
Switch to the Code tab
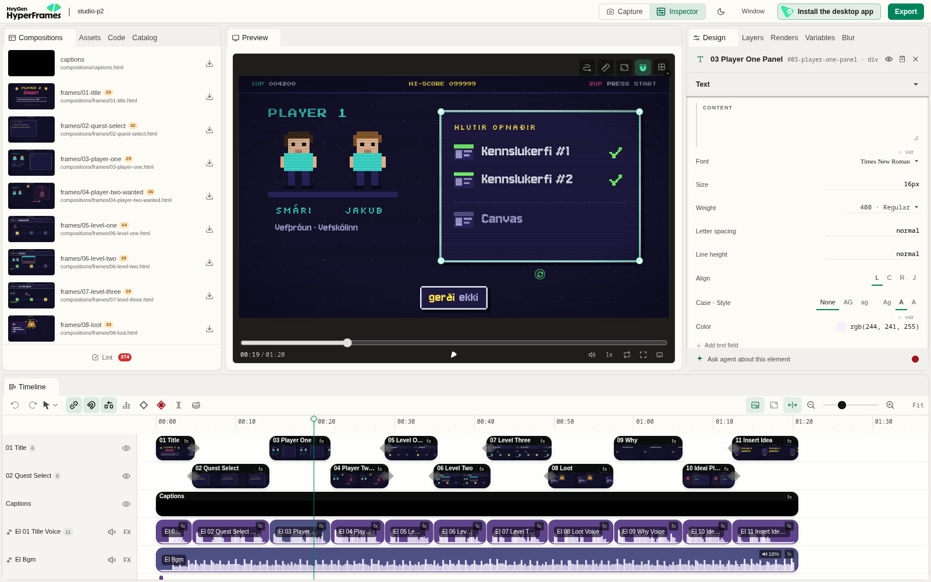116,38
